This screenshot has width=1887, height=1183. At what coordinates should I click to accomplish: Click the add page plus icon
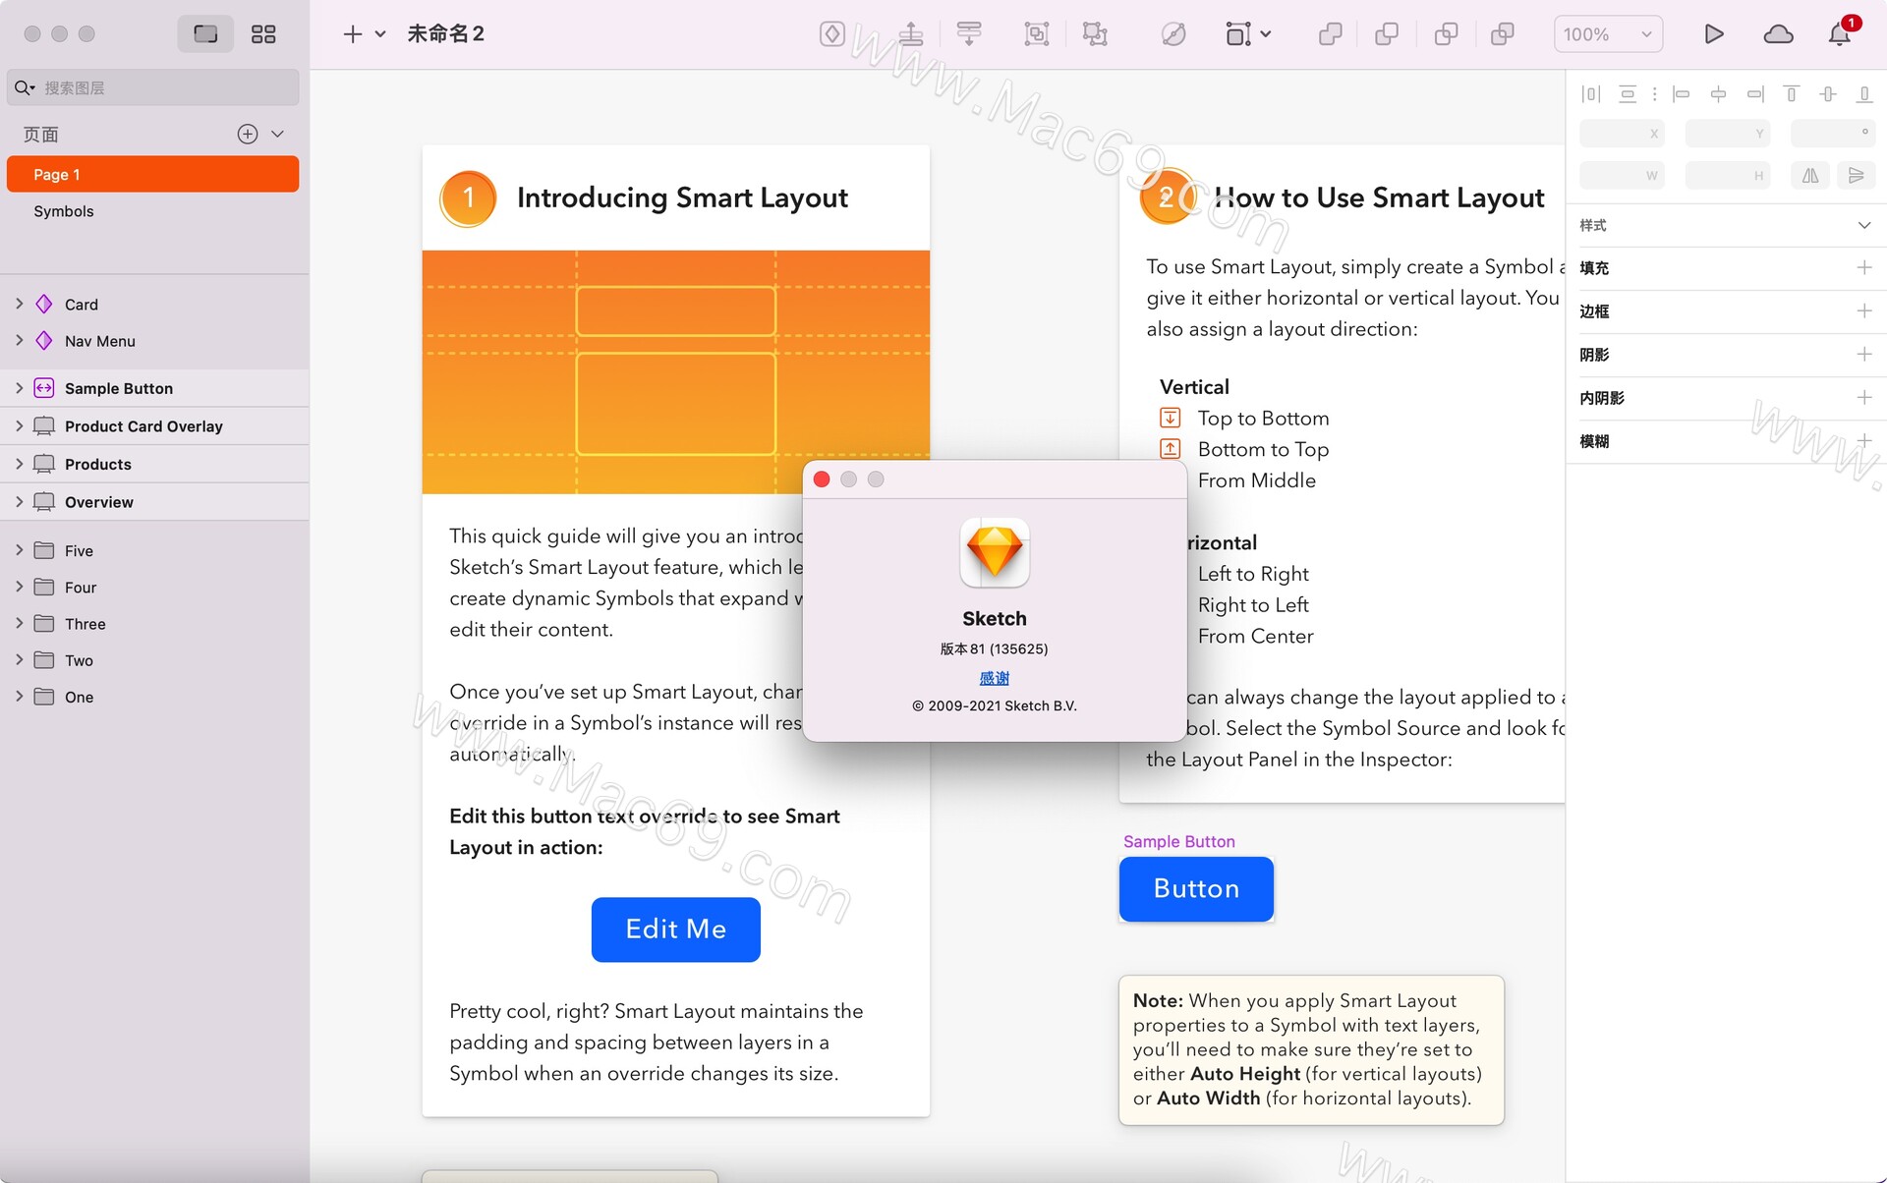(x=248, y=134)
